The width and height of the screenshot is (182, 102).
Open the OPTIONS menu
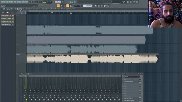tap(19, 2)
